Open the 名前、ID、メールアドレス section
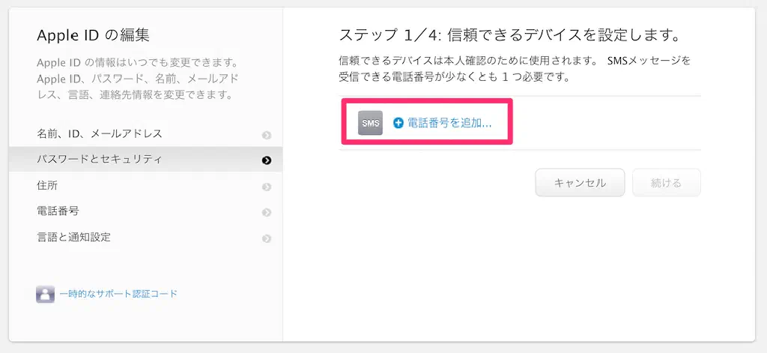Viewport: 767px width, 353px height. pyautogui.click(x=100, y=134)
